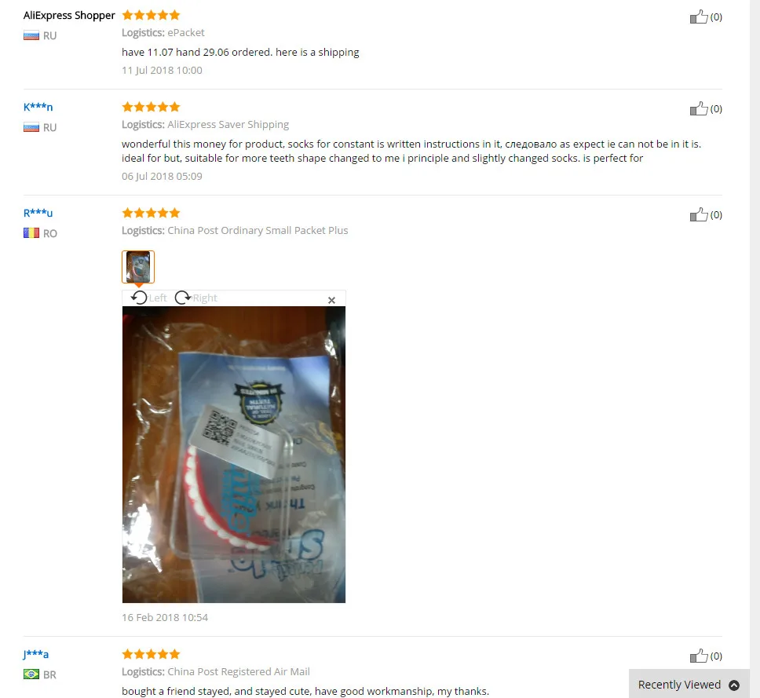
Task: Rotate the review photo right
Action: pos(195,298)
